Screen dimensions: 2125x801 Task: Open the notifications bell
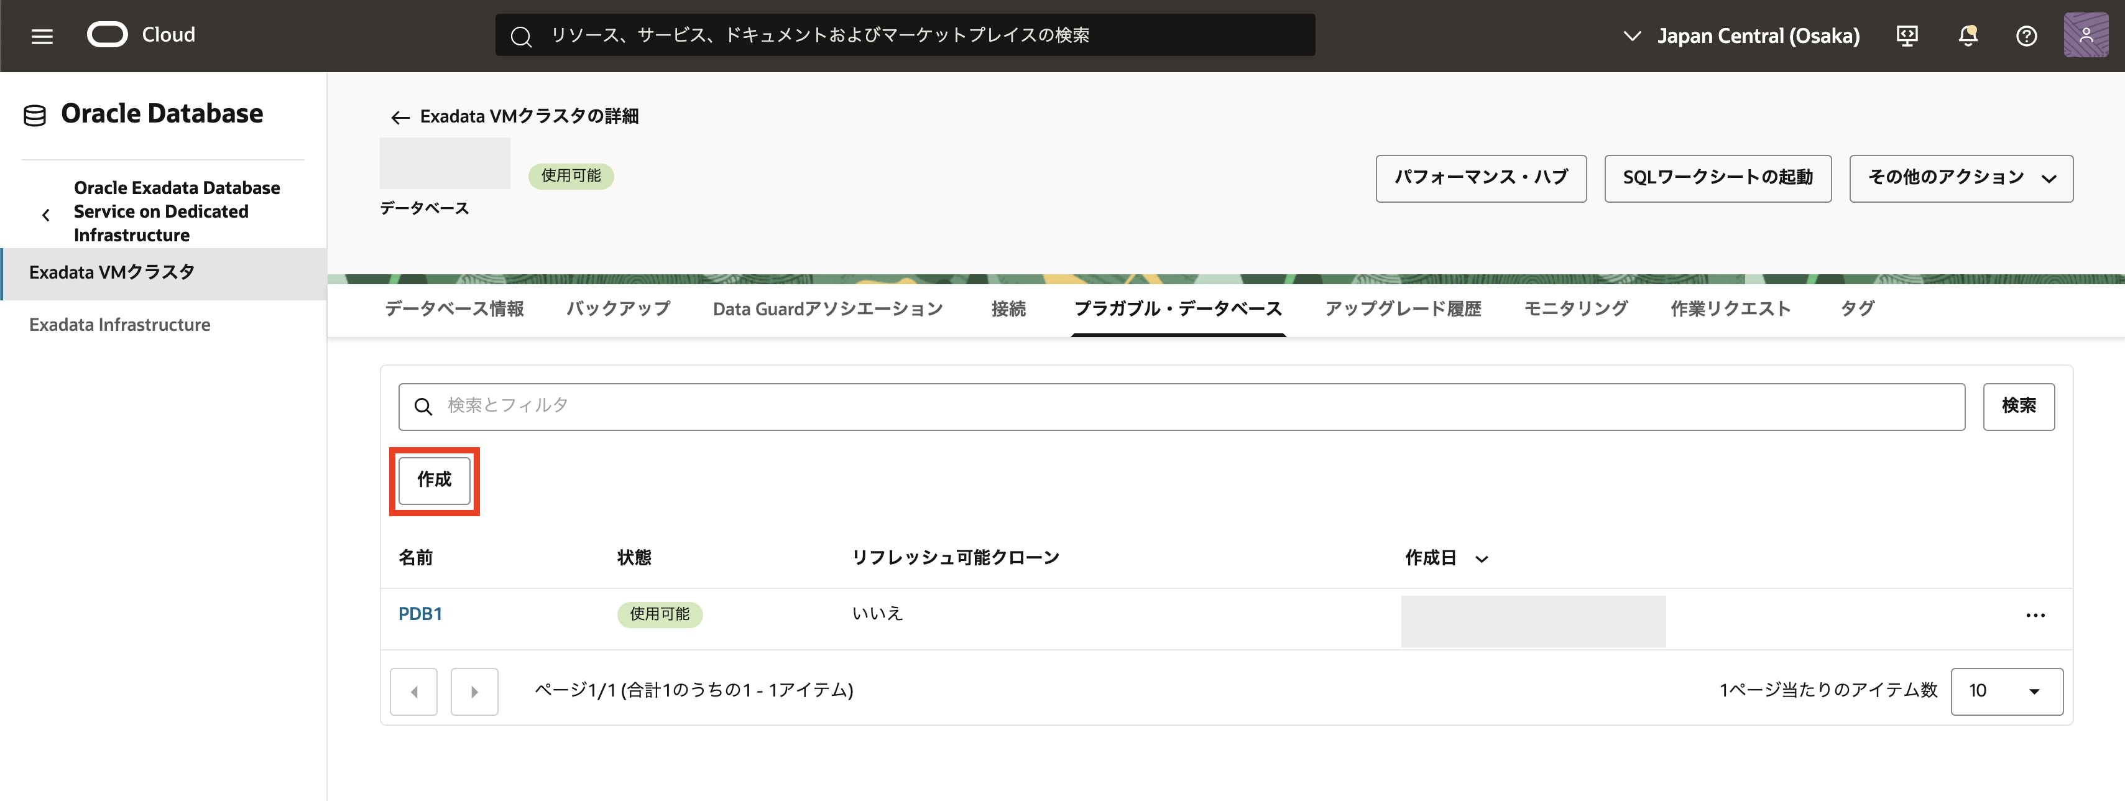(1968, 35)
